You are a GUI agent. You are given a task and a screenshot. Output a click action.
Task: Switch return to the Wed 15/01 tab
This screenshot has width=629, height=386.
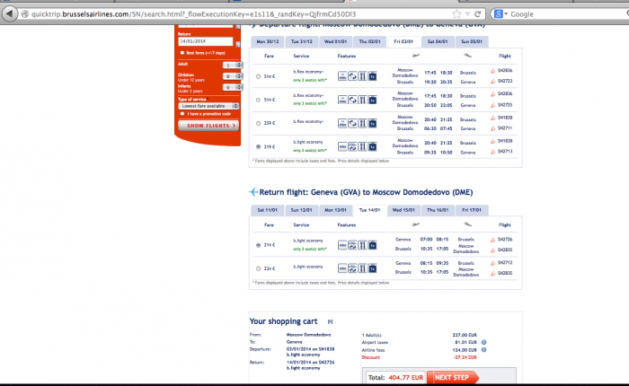click(x=403, y=210)
